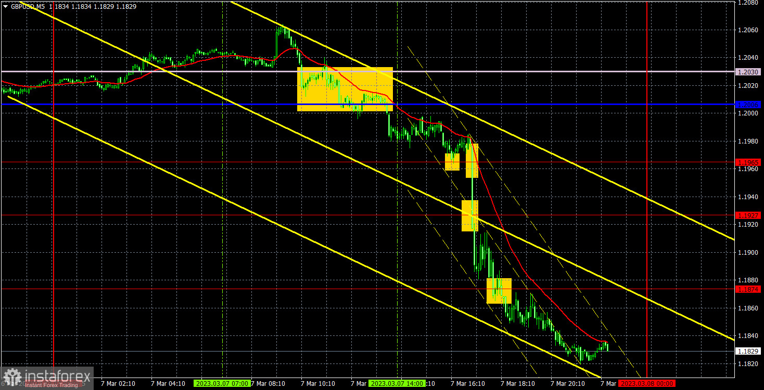Screen dimensions: 764x390
Task: Click the 1.2040 price axis value
Action: (x=748, y=58)
